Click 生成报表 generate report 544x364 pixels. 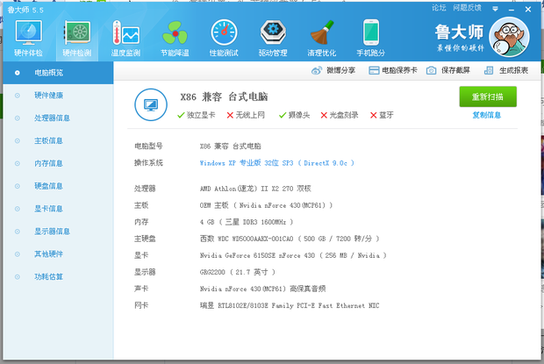click(x=506, y=70)
